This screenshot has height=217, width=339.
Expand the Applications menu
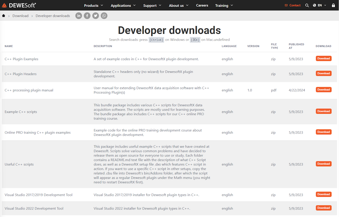point(123,5)
